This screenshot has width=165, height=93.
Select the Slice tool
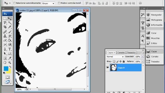pyautogui.click(x=10, y=27)
